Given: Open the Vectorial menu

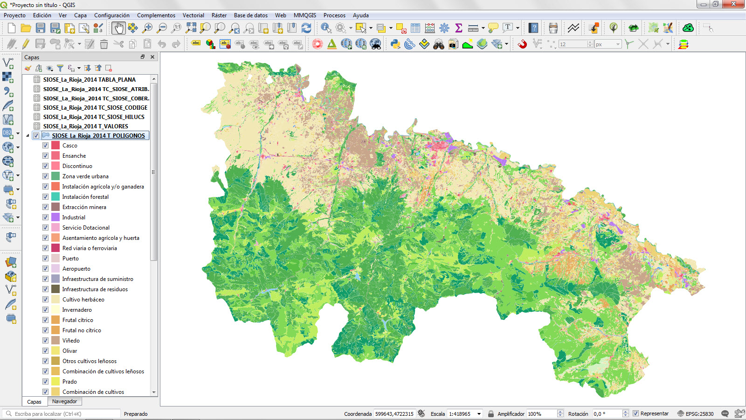Looking at the screenshot, I should pos(193,15).
